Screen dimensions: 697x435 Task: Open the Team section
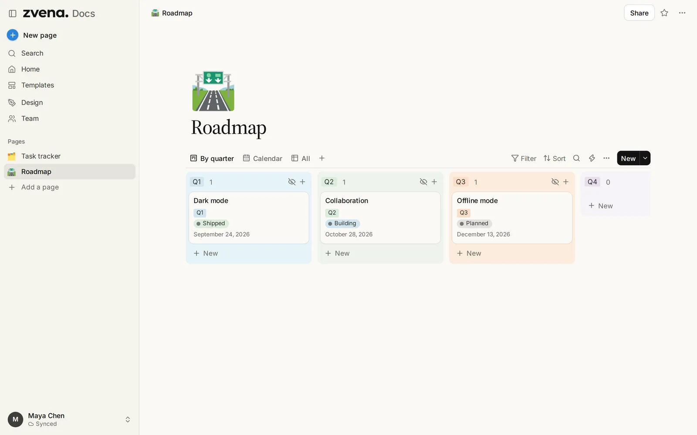click(x=70, y=118)
